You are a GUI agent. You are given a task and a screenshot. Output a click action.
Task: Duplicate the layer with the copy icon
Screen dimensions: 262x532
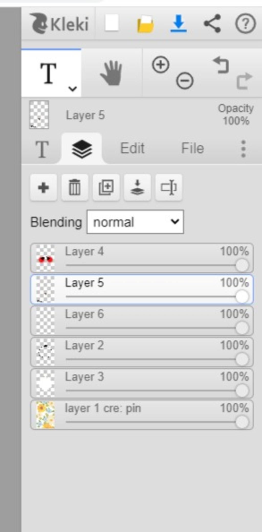106,187
